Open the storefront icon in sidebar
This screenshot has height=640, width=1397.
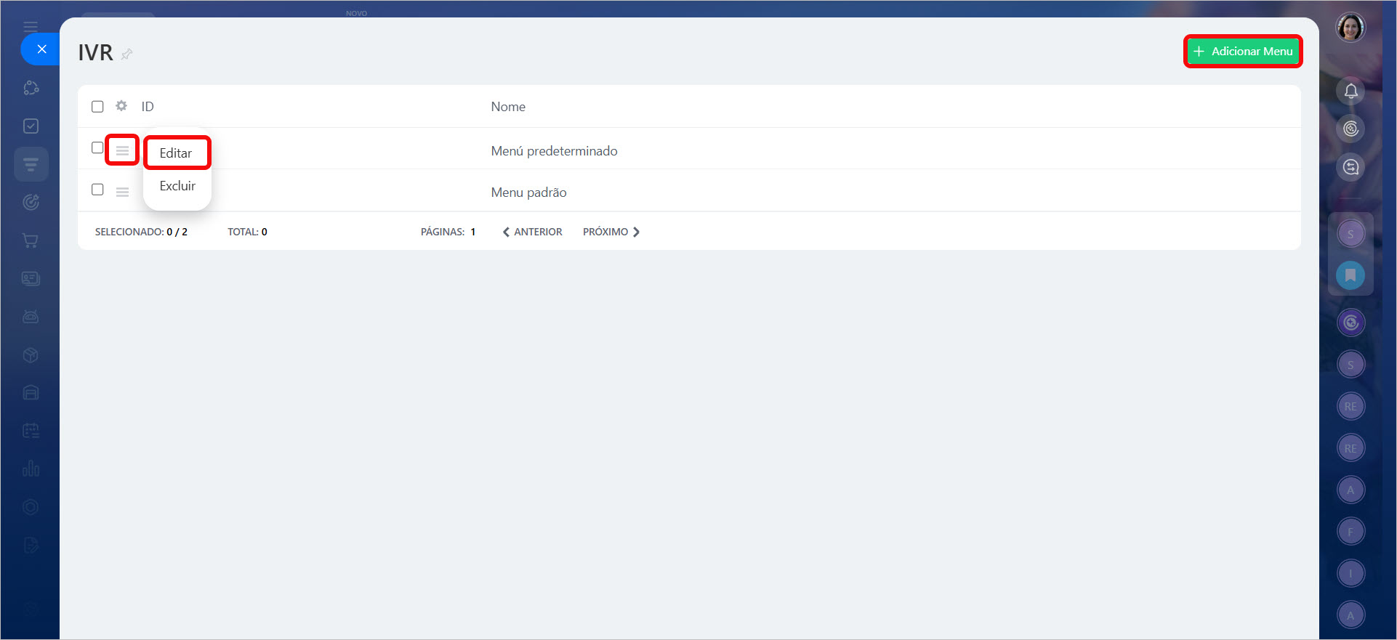click(31, 392)
